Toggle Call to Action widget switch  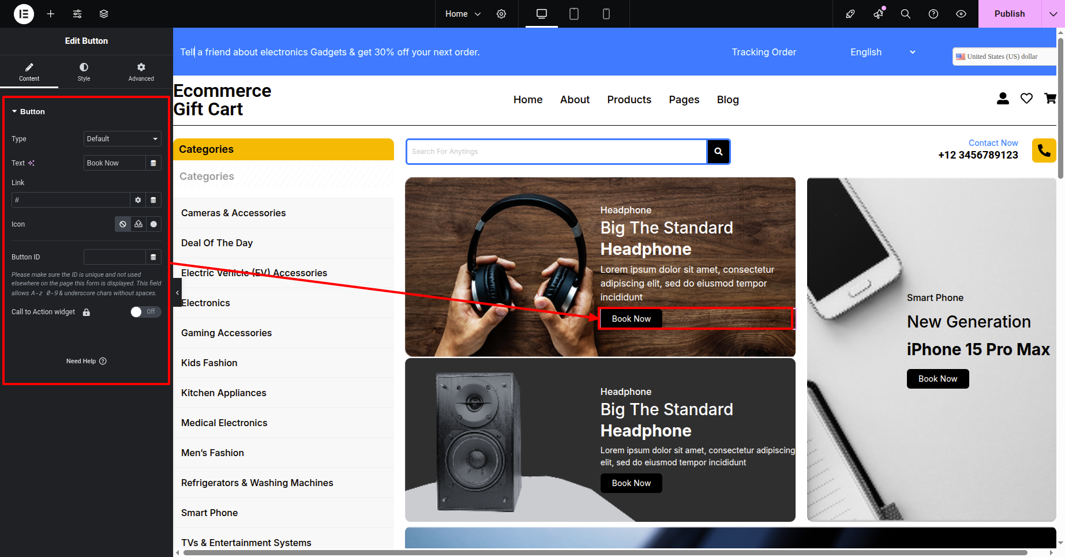[145, 312]
